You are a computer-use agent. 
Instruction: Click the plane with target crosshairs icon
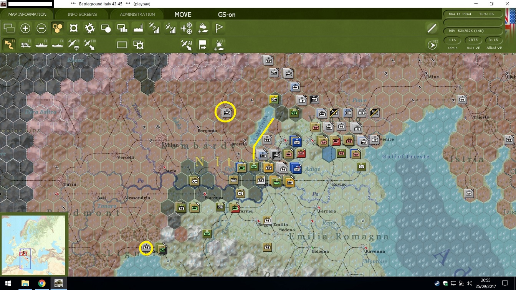(x=187, y=28)
